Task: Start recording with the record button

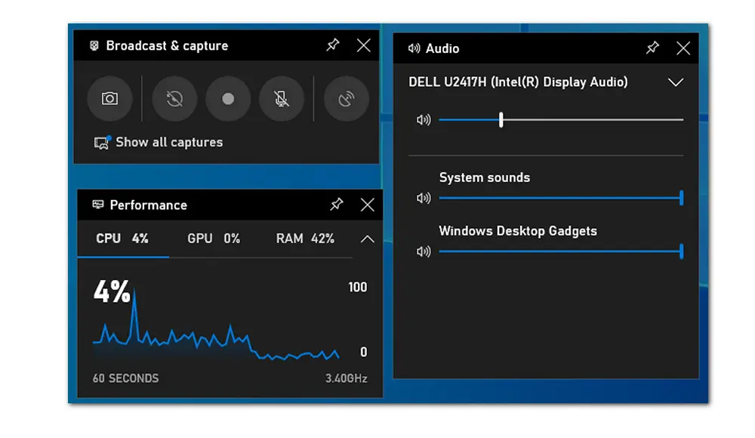Action: [x=228, y=99]
